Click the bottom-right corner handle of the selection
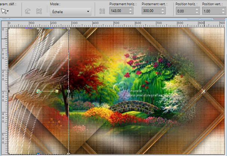The image size is (227, 156). point(69,154)
